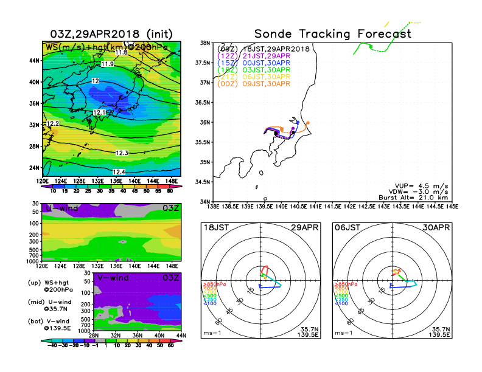Click the '35.5N' latitude label on the tracking map
The width and height of the screenshot is (482, 372).
203,142
